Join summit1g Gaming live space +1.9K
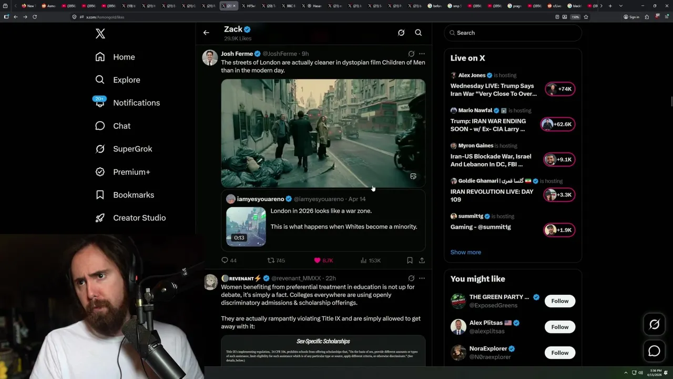 [x=559, y=230]
